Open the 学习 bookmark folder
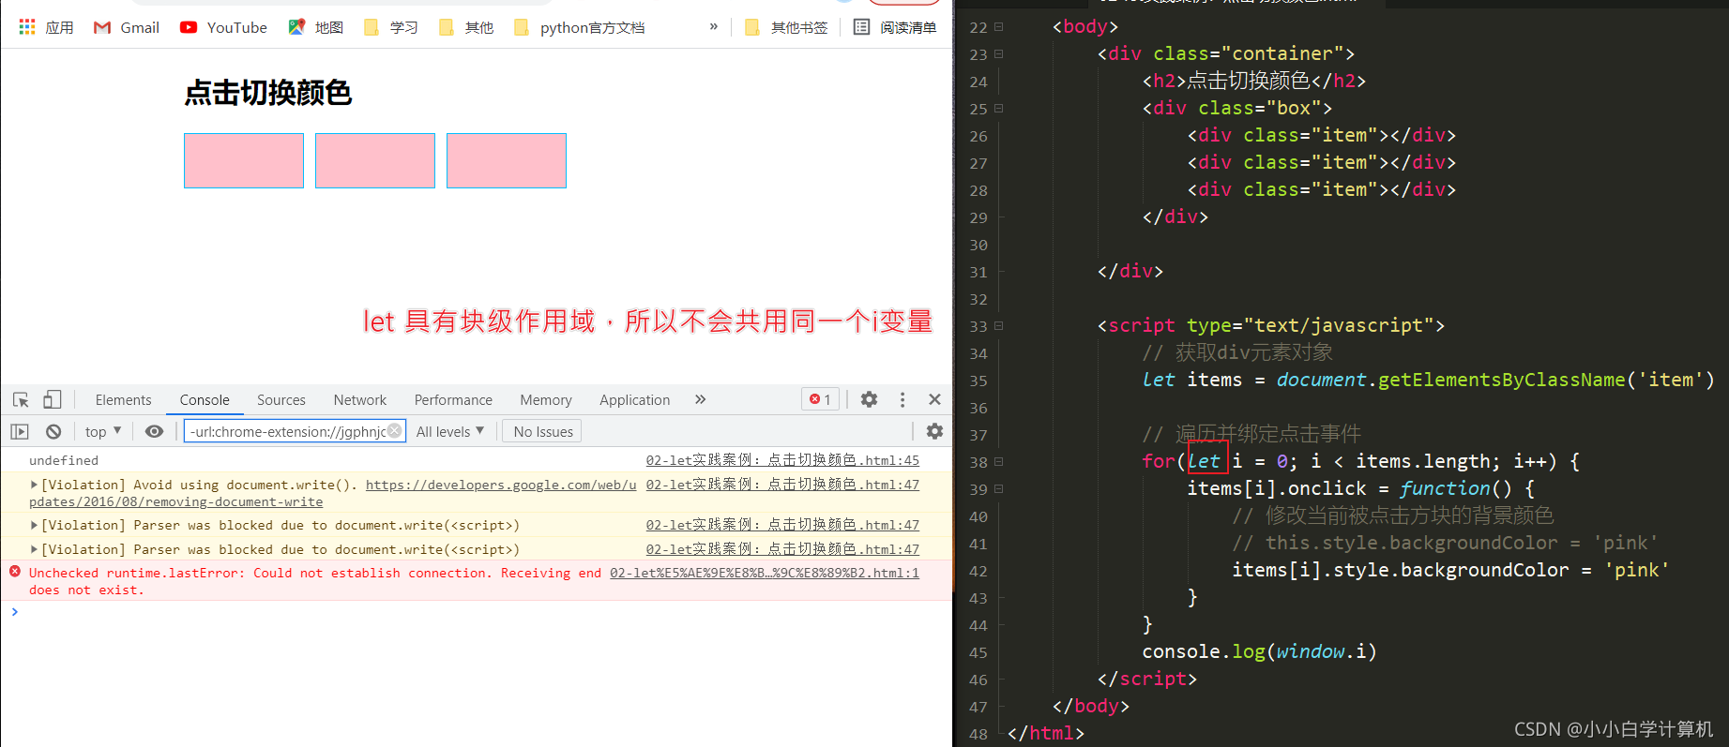This screenshot has height=747, width=1729. pyautogui.click(x=390, y=27)
